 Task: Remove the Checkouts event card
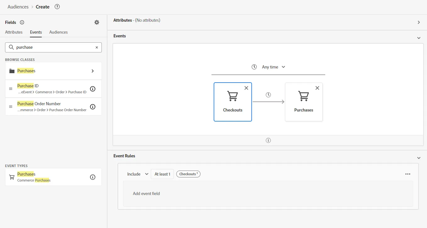[246, 88]
